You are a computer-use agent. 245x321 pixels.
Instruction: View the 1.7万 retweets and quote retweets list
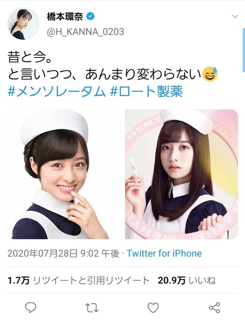[x=79, y=280]
